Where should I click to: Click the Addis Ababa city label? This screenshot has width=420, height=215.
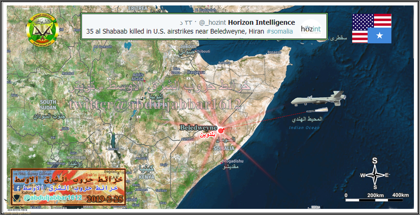click(138, 77)
